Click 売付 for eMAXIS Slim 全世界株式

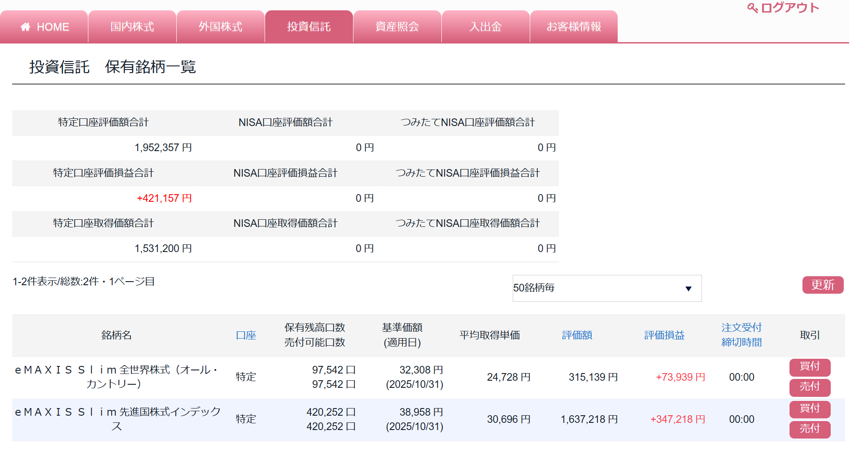pyautogui.click(x=810, y=387)
